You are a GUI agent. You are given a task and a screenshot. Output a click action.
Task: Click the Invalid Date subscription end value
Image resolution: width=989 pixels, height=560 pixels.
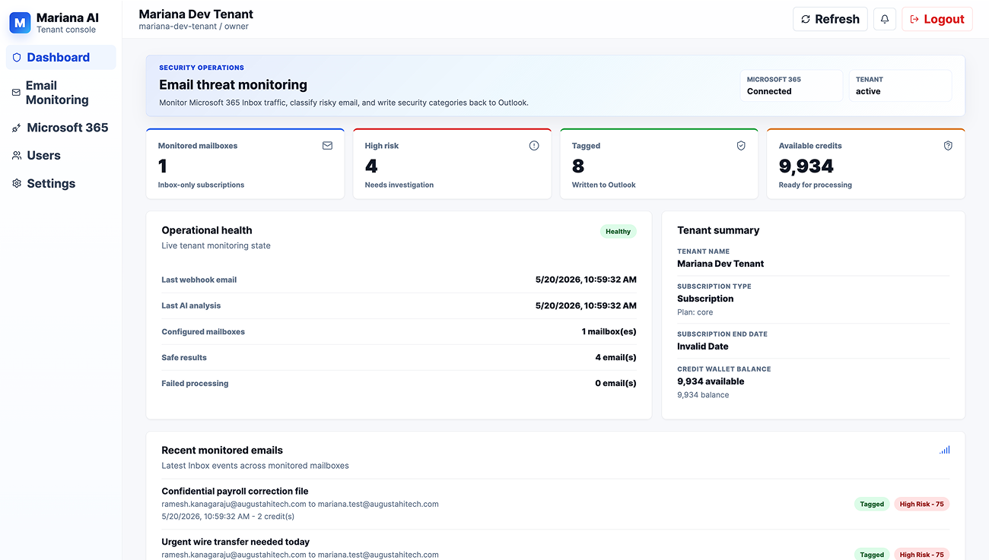pyautogui.click(x=703, y=346)
